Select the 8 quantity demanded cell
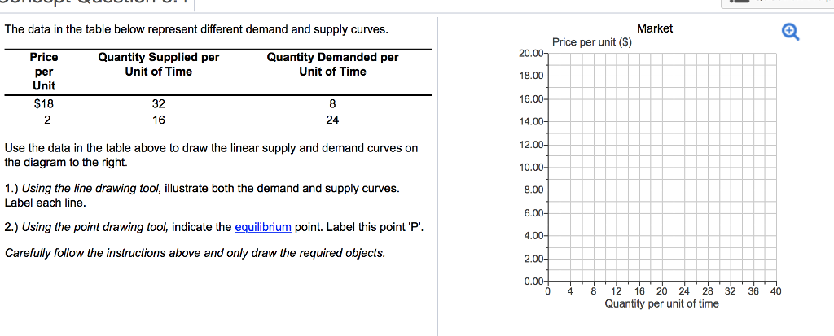 click(332, 104)
